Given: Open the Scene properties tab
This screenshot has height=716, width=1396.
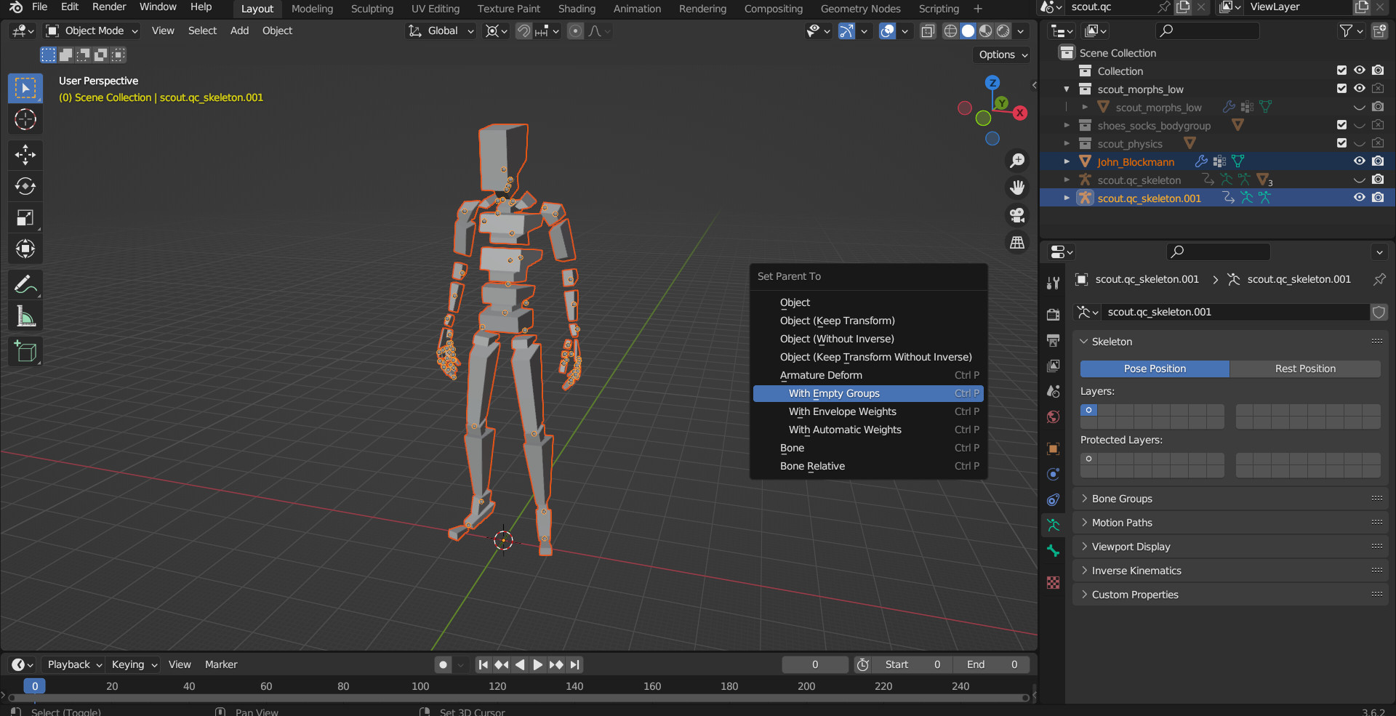Looking at the screenshot, I should [x=1053, y=391].
